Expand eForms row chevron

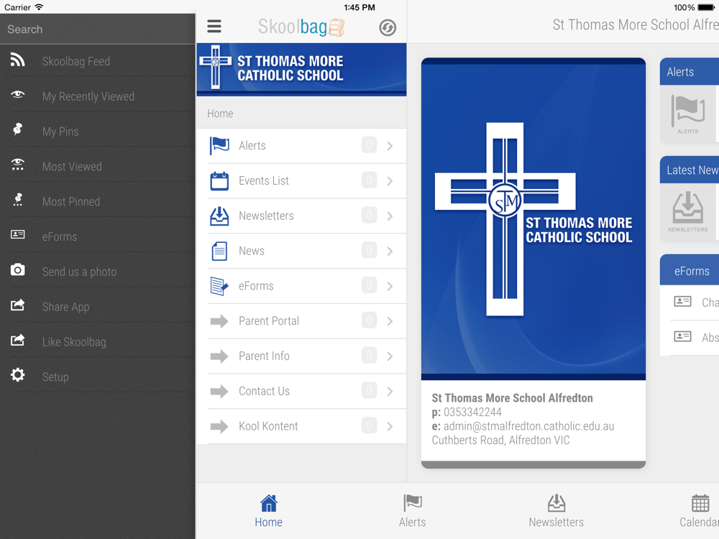click(x=390, y=286)
